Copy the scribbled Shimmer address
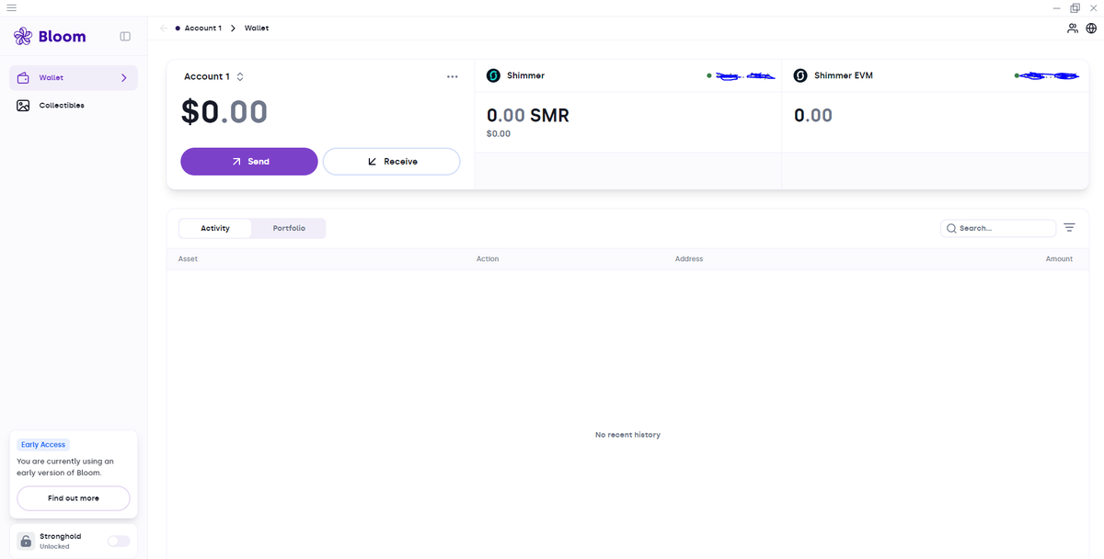This screenshot has width=1104, height=559. (x=745, y=75)
